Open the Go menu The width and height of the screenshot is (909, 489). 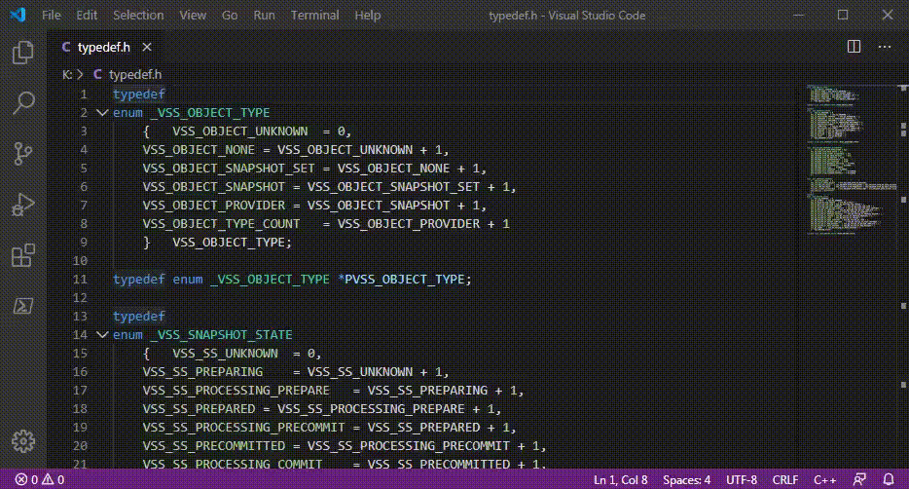(230, 15)
